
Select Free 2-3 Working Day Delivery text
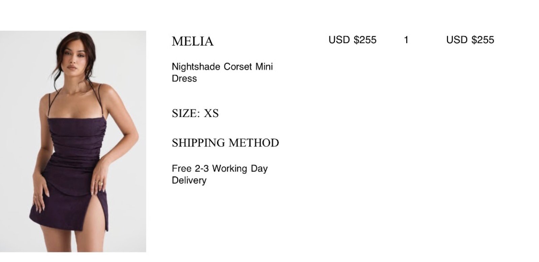tap(220, 174)
